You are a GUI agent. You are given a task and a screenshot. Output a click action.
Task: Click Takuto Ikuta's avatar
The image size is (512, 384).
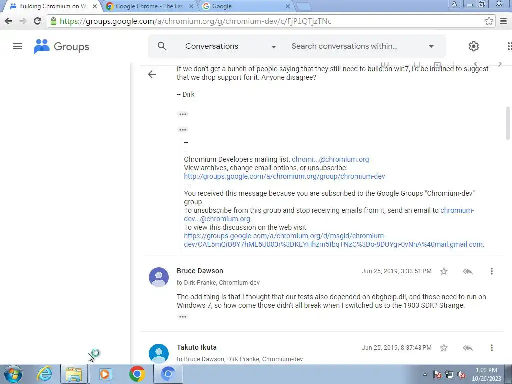point(159,353)
